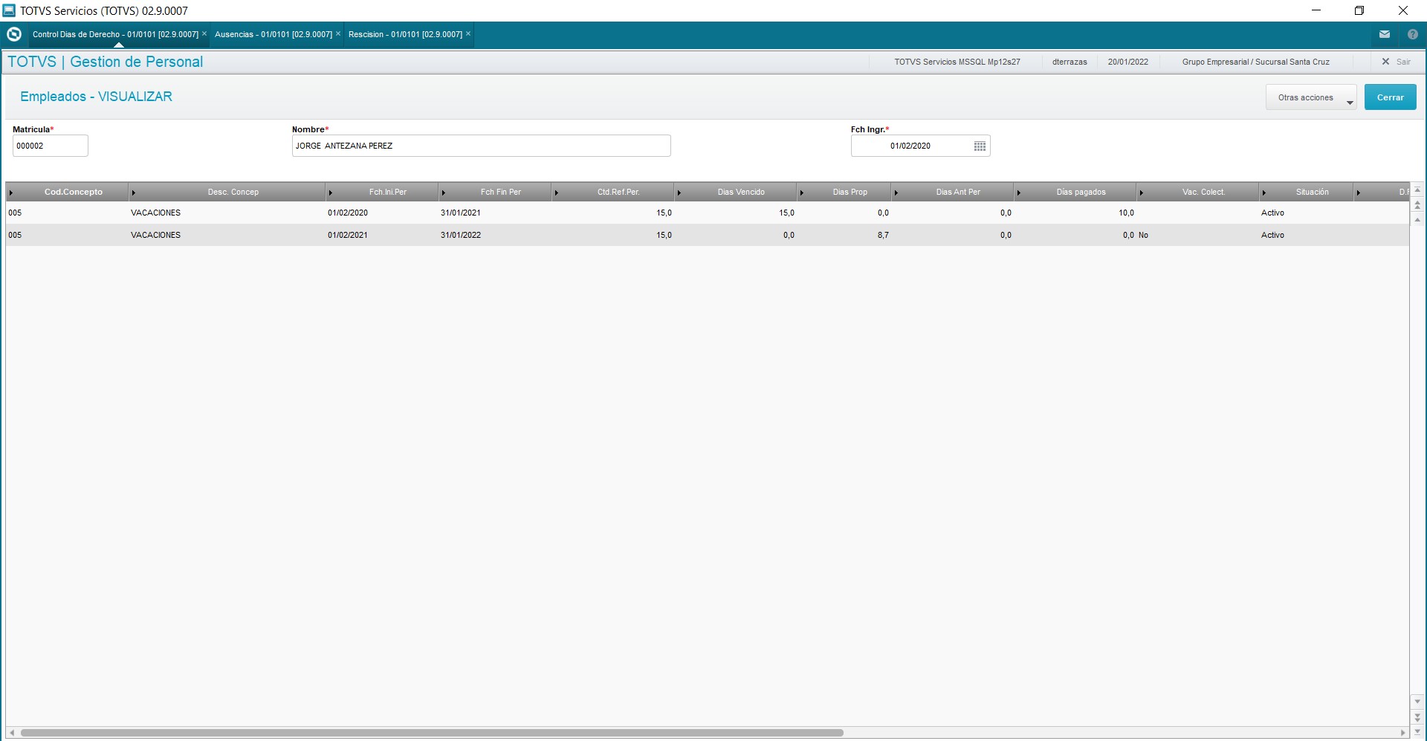Click the Matricula input field
Viewport: 1427px width, 741px height.
51,146
